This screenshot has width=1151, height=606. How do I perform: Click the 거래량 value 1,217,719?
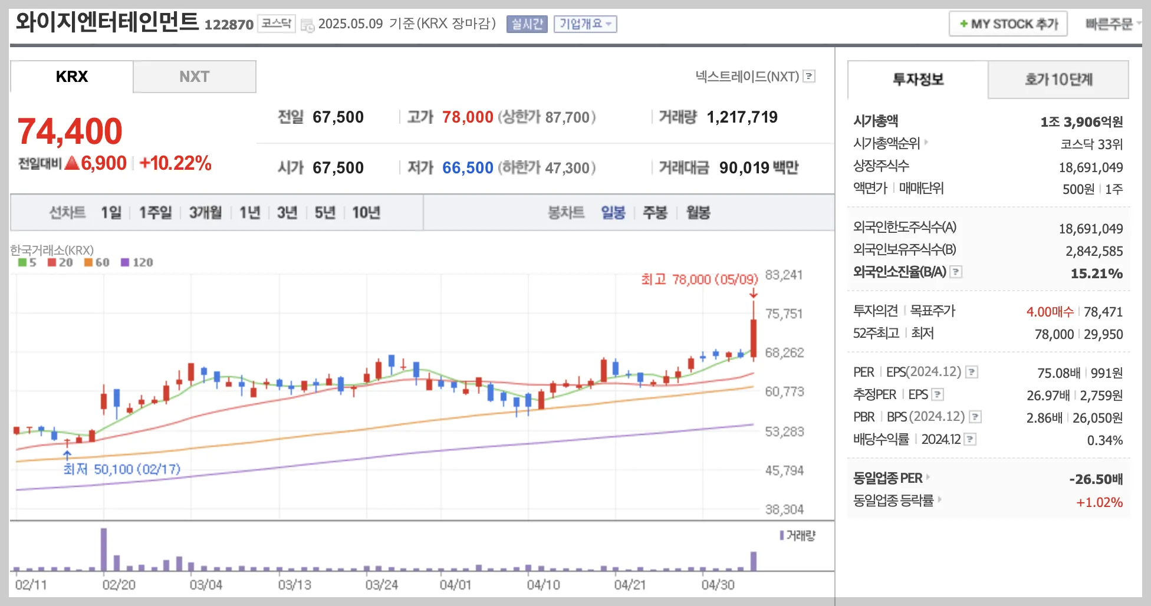click(742, 117)
